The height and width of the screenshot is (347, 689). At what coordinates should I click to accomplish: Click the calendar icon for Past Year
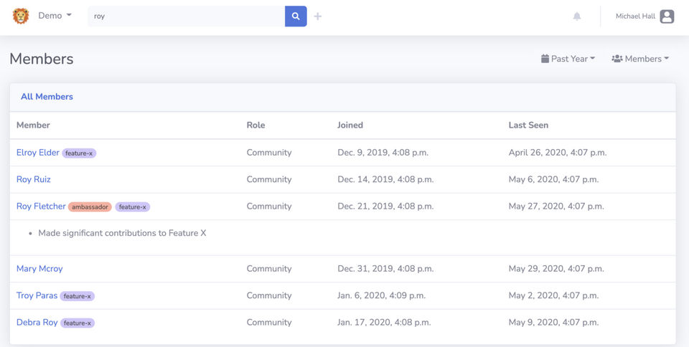pos(545,59)
